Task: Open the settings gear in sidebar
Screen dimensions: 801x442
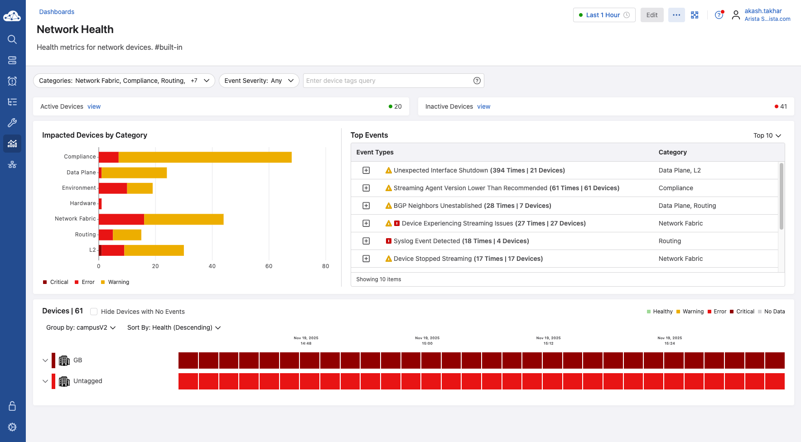Action: [12, 427]
